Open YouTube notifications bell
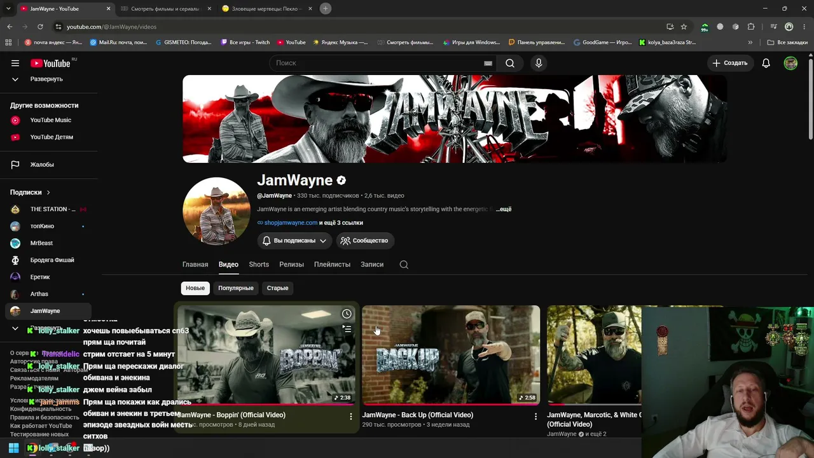814x458 pixels. coord(766,63)
